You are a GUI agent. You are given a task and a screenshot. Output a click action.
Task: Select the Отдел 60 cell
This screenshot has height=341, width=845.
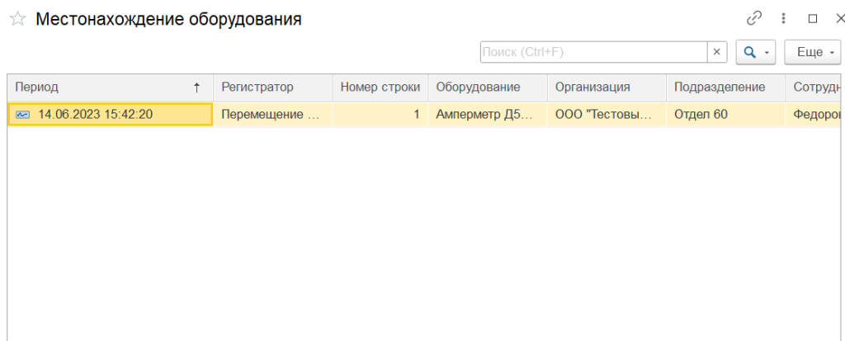pyautogui.click(x=726, y=115)
